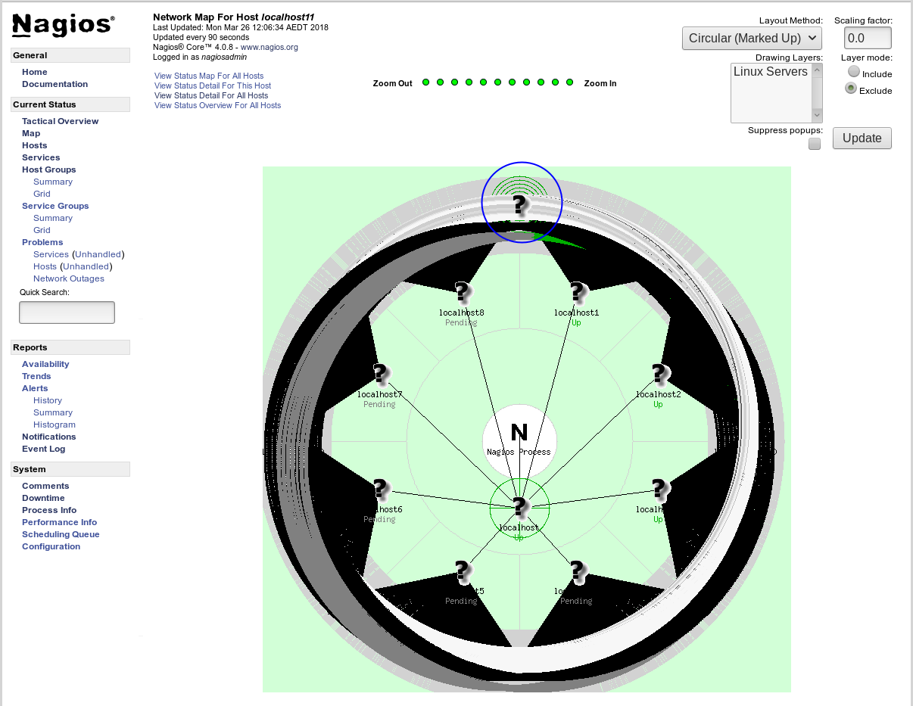This screenshot has width=913, height=706.
Task: Open the Tactical Overview page
Action: [60, 120]
